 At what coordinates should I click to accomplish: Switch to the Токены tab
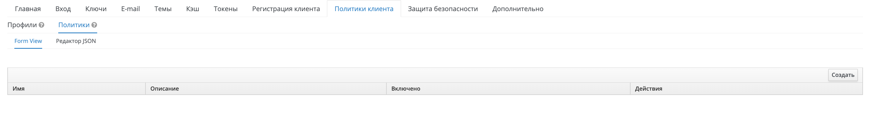(225, 9)
